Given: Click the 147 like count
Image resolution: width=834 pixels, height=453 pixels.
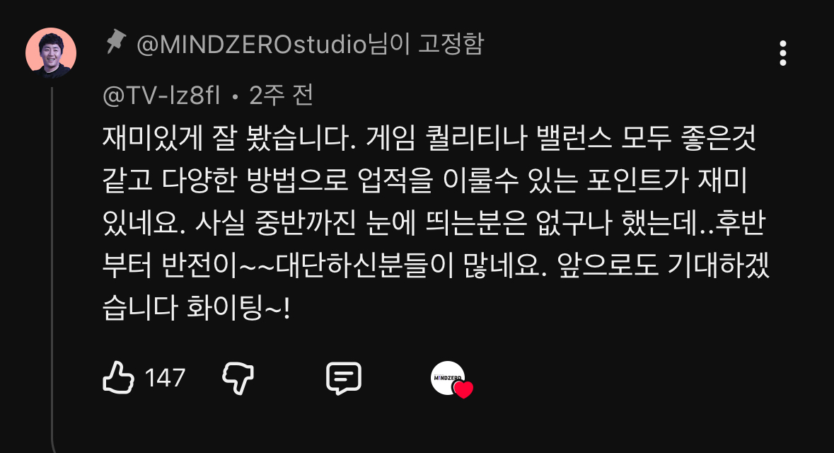Looking at the screenshot, I should tap(166, 379).
